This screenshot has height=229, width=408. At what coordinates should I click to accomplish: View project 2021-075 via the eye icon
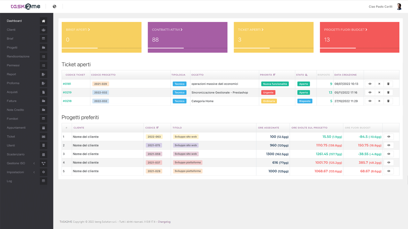click(389, 145)
